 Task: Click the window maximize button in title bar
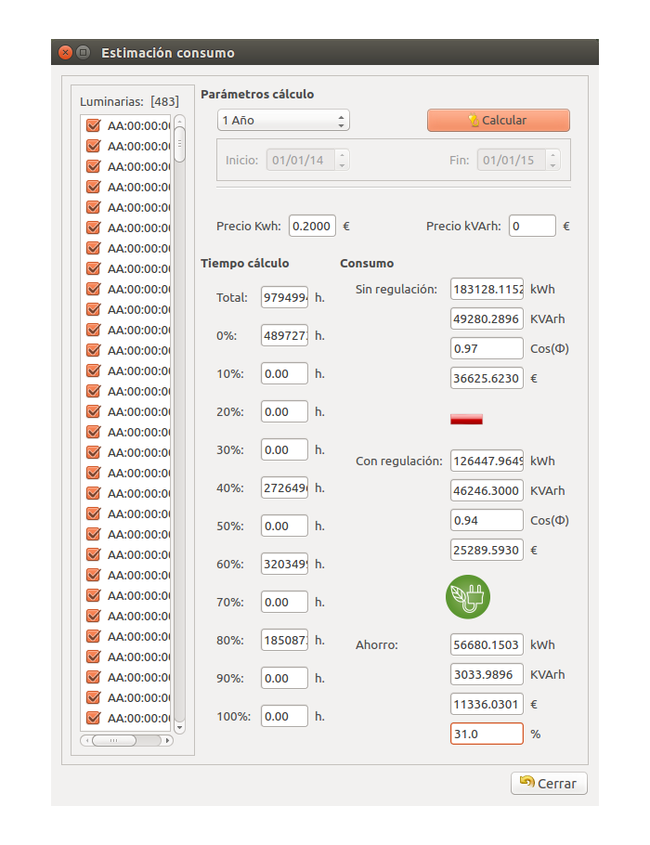tap(83, 52)
